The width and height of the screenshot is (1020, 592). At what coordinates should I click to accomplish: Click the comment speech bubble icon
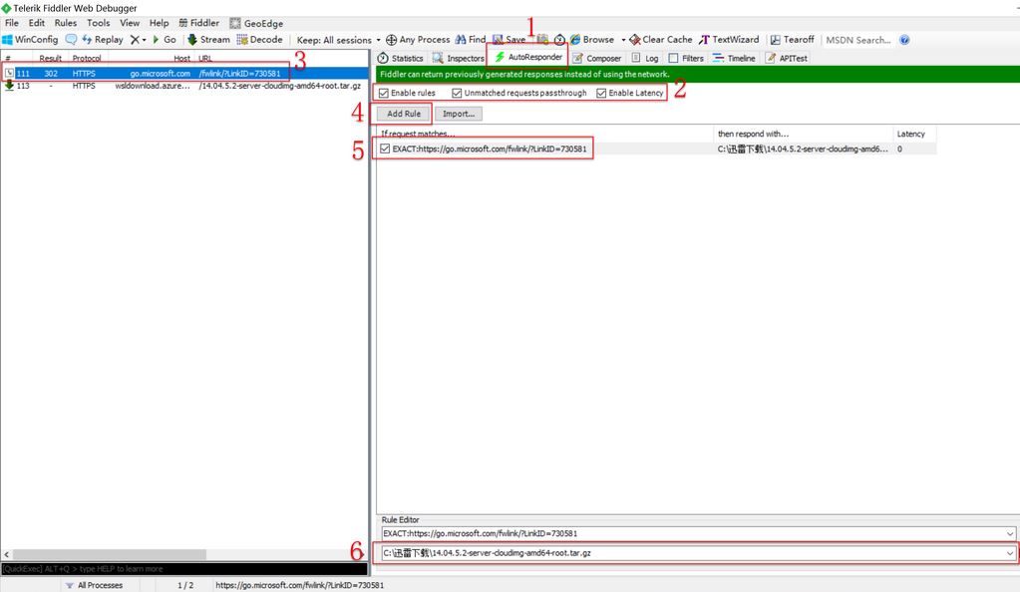[71, 40]
